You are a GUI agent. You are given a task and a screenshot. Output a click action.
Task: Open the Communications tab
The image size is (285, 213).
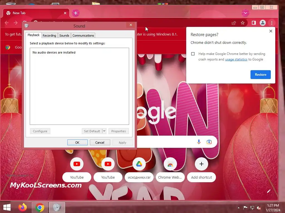pos(83,35)
